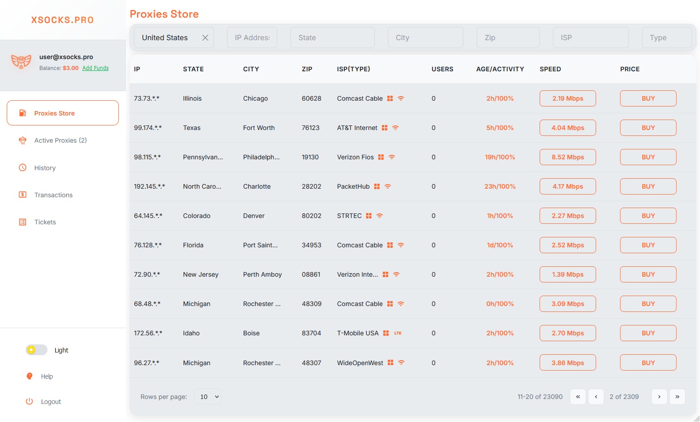Screen dimensions: 700x422
Task: Click the XSOCKS owl mascot icon
Action: click(x=21, y=61)
